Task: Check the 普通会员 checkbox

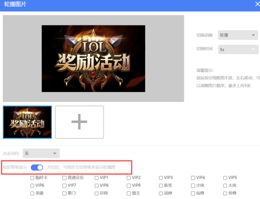Action: point(64,178)
